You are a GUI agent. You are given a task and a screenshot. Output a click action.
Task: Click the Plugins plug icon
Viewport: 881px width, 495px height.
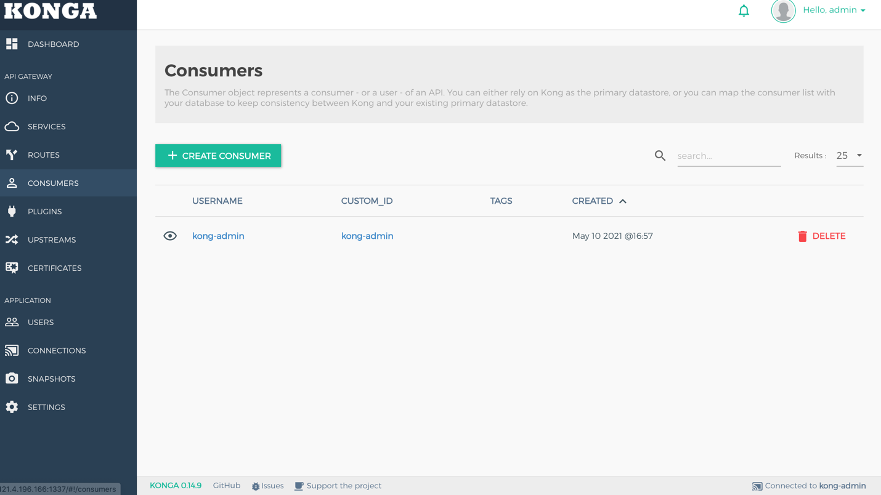[x=12, y=211]
